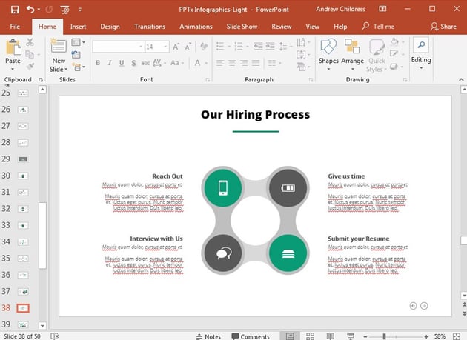Switch to the Transitions tab

150,27
